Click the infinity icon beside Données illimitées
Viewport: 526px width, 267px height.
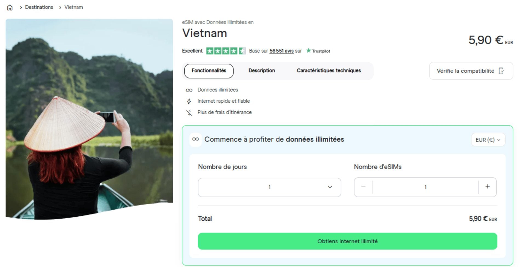click(189, 90)
